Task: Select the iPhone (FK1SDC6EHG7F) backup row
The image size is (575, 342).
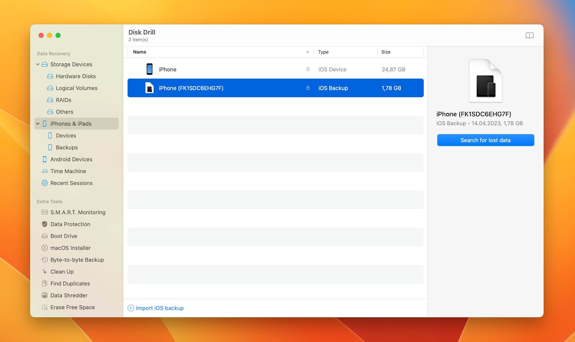Action: click(276, 88)
